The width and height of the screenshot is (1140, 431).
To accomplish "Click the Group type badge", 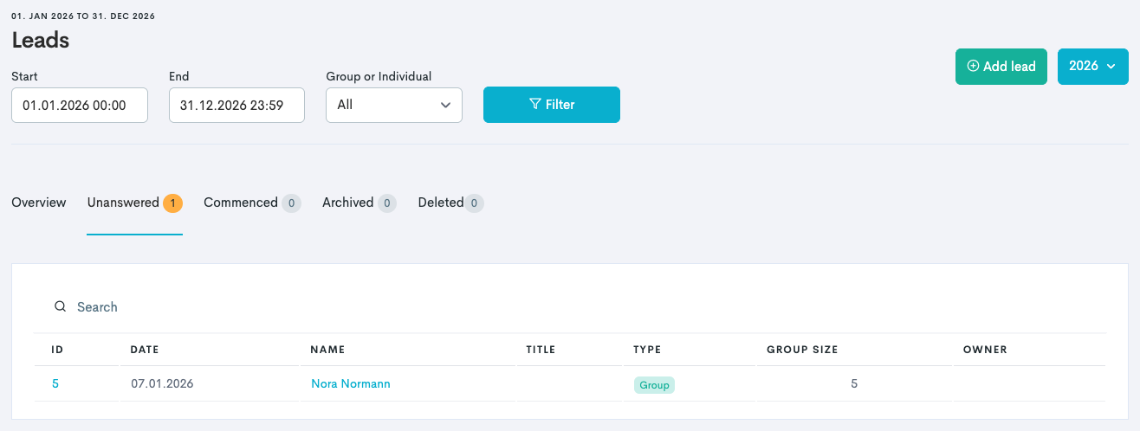I will [x=654, y=385].
